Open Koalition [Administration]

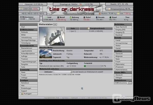(123, 70)
